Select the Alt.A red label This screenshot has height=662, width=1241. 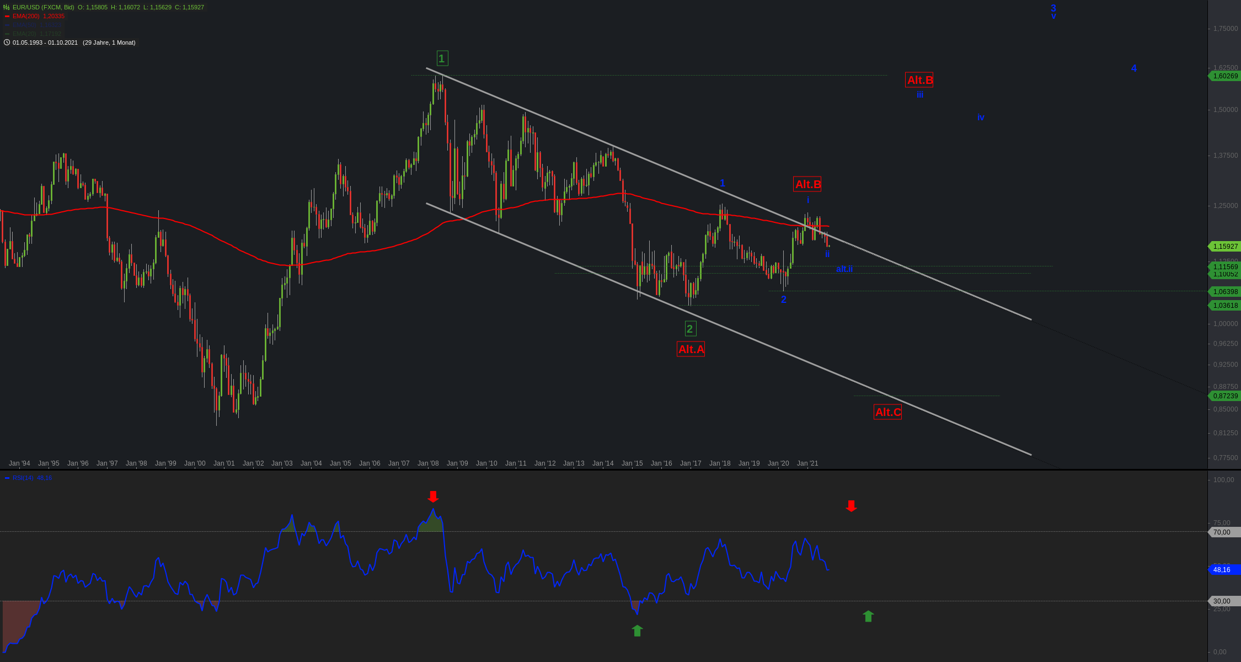(691, 349)
